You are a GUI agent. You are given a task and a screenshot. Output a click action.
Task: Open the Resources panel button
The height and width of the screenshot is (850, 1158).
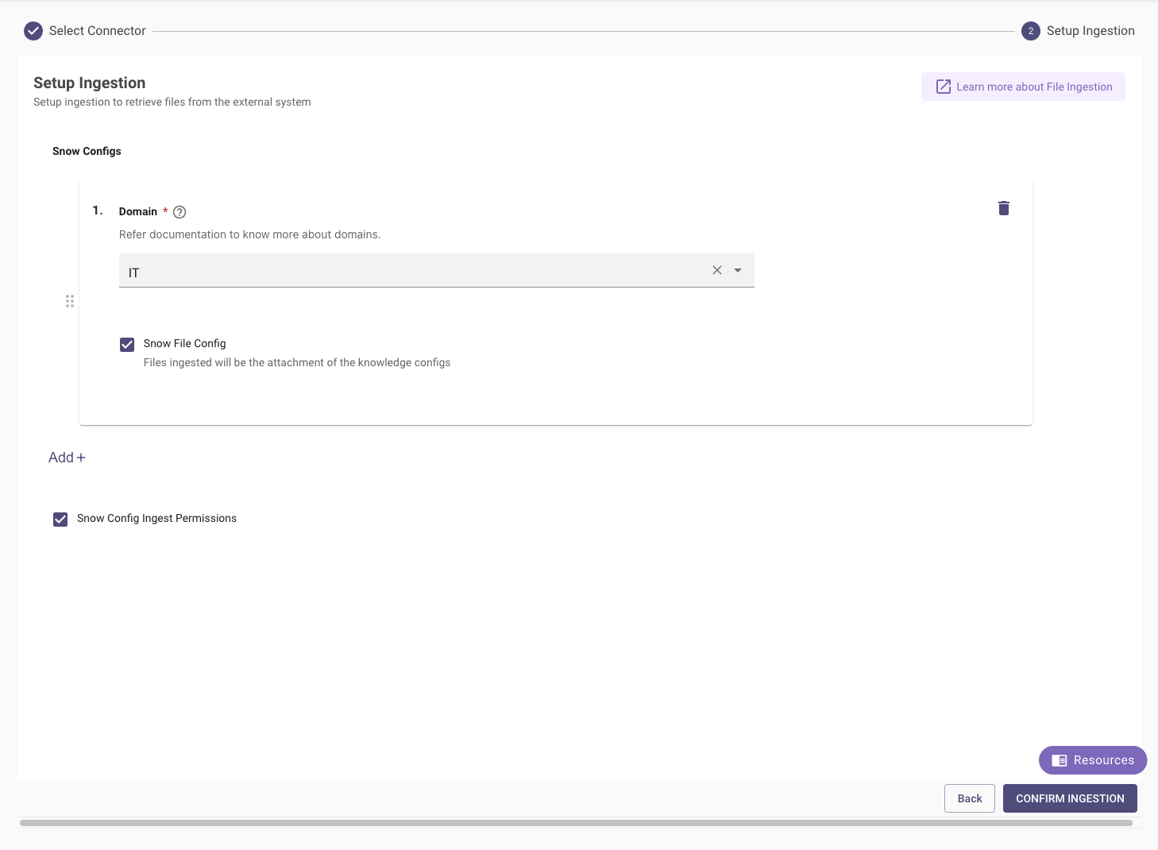(x=1093, y=760)
